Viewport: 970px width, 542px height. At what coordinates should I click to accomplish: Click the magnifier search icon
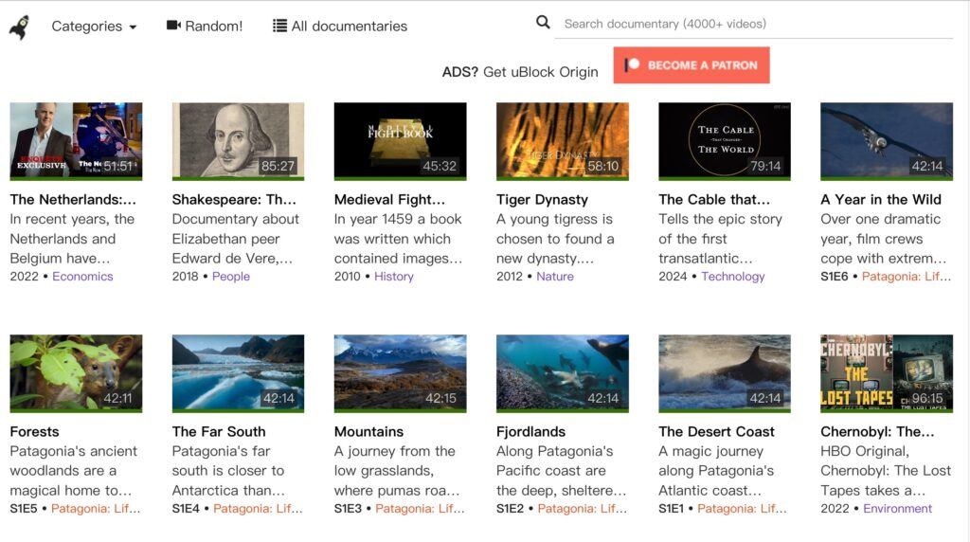pyautogui.click(x=543, y=23)
